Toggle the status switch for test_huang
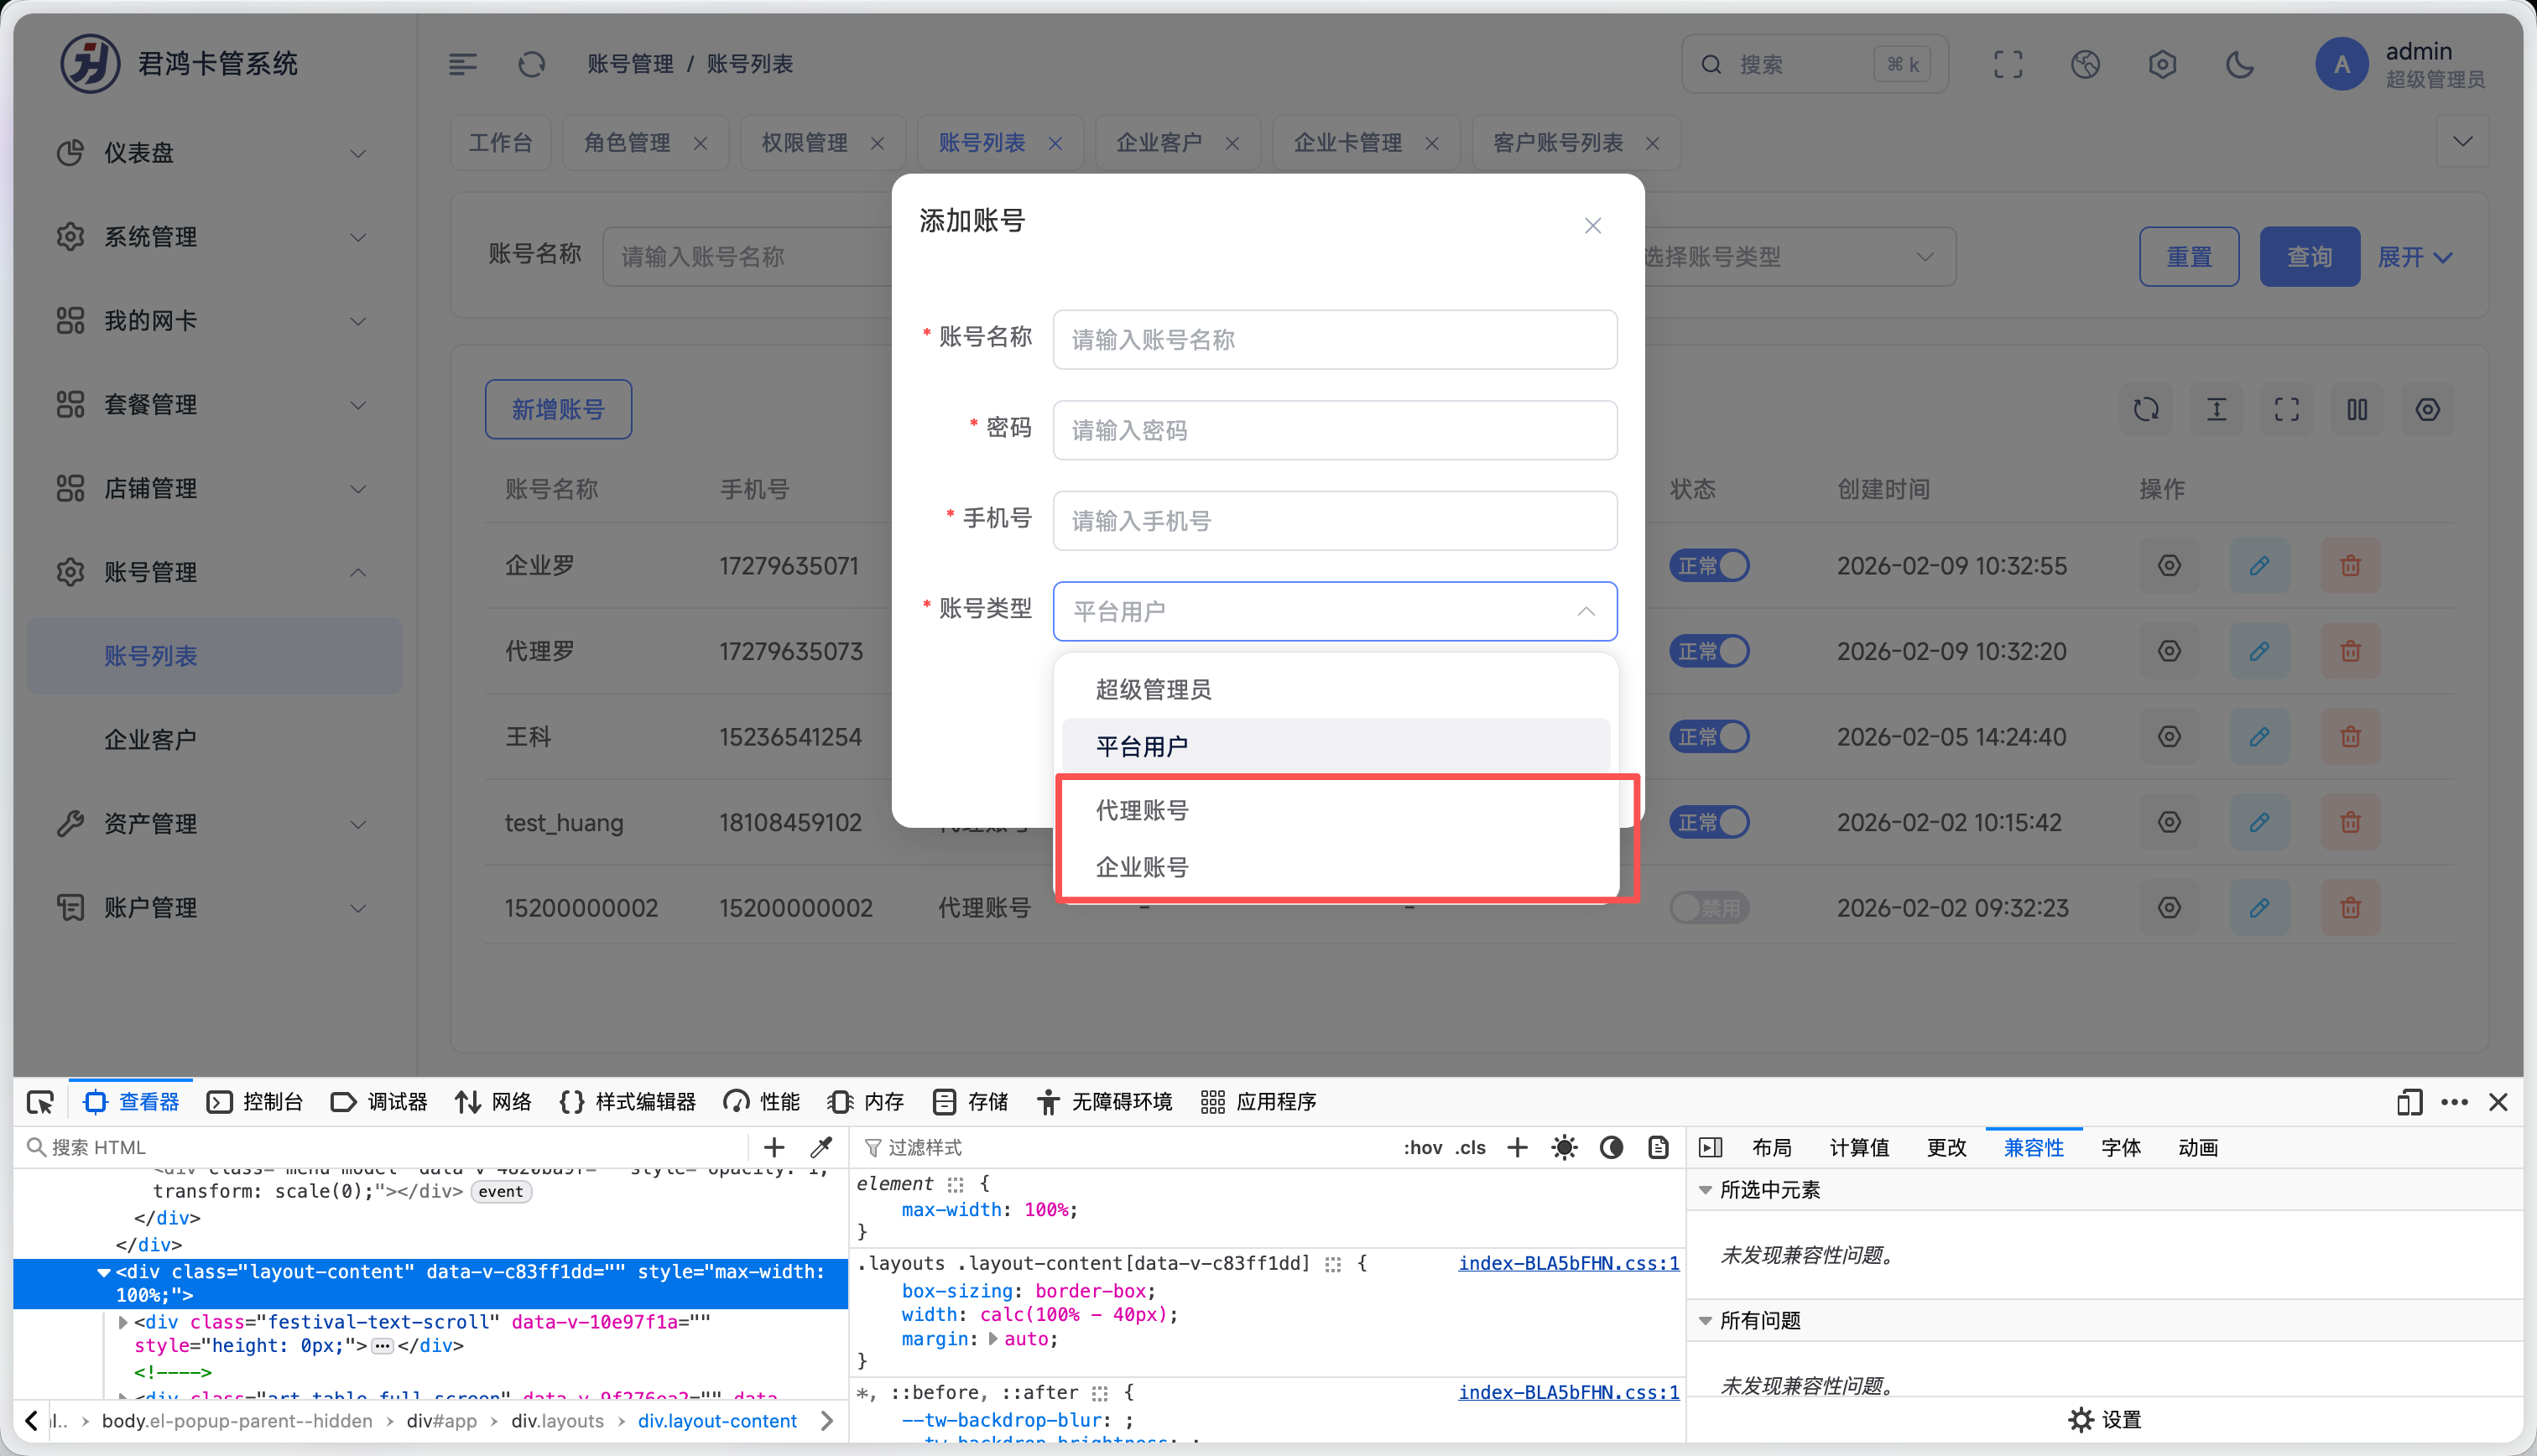The height and width of the screenshot is (1456, 2537). coord(1709,822)
